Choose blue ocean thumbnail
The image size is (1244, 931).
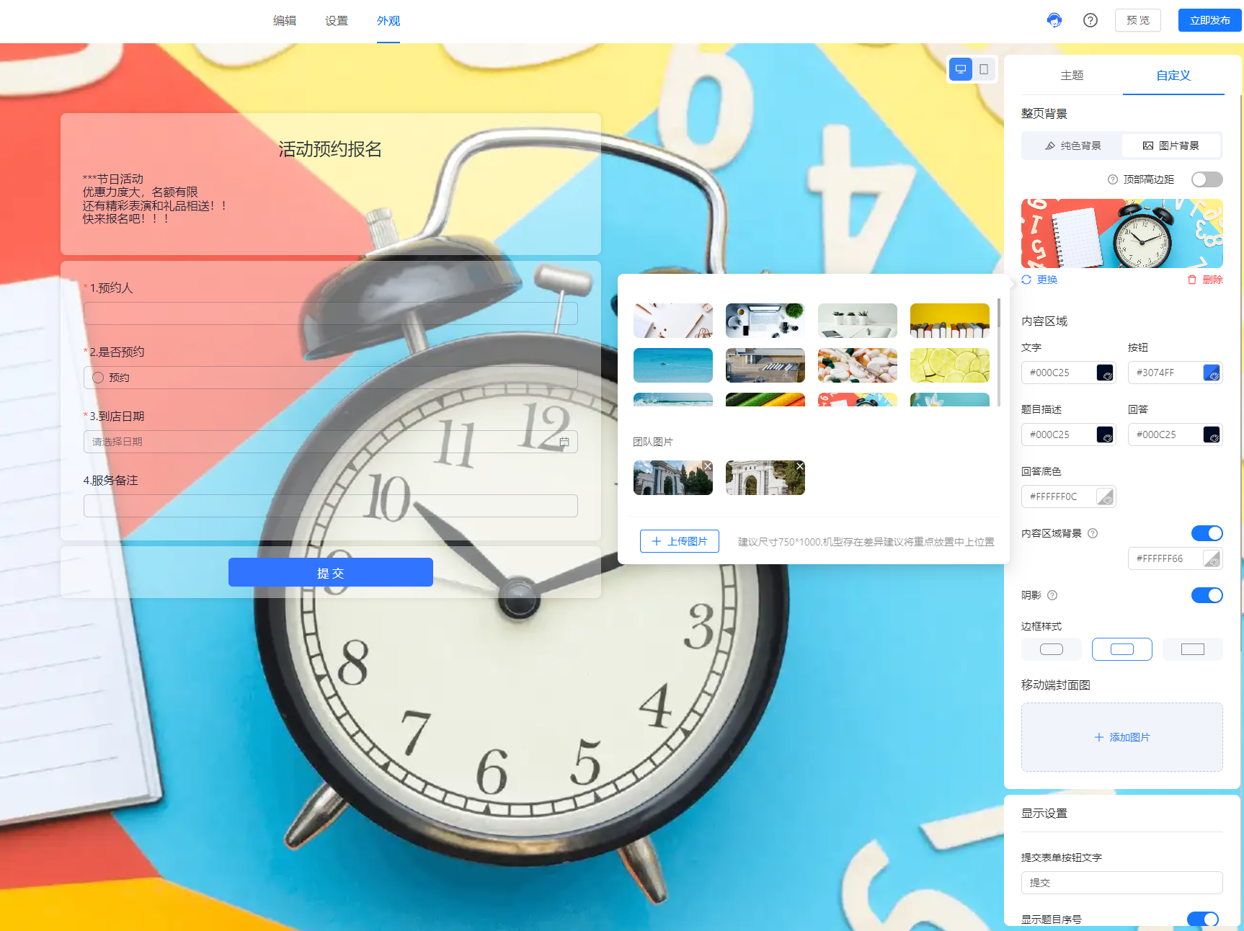coord(673,365)
